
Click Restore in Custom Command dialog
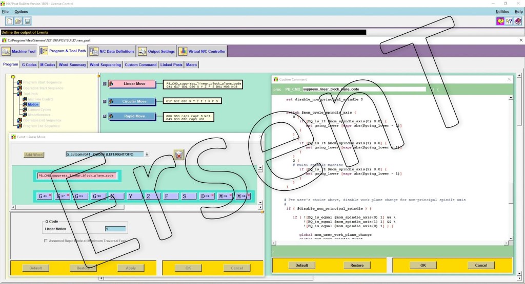(357, 265)
